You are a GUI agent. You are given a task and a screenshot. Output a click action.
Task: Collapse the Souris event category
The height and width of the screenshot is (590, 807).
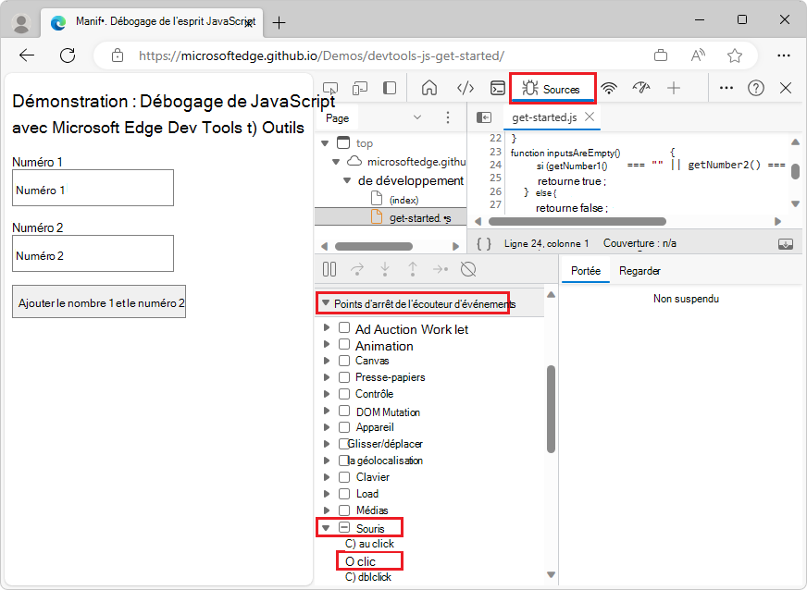[326, 527]
